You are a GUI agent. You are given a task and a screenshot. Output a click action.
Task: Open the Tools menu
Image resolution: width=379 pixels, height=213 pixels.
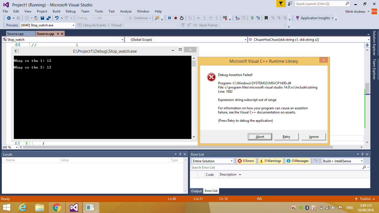pyautogui.click(x=99, y=11)
